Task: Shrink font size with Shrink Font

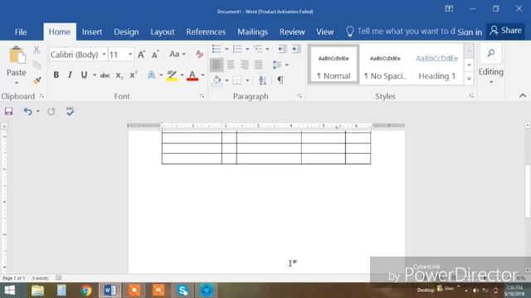Action: [x=155, y=55]
